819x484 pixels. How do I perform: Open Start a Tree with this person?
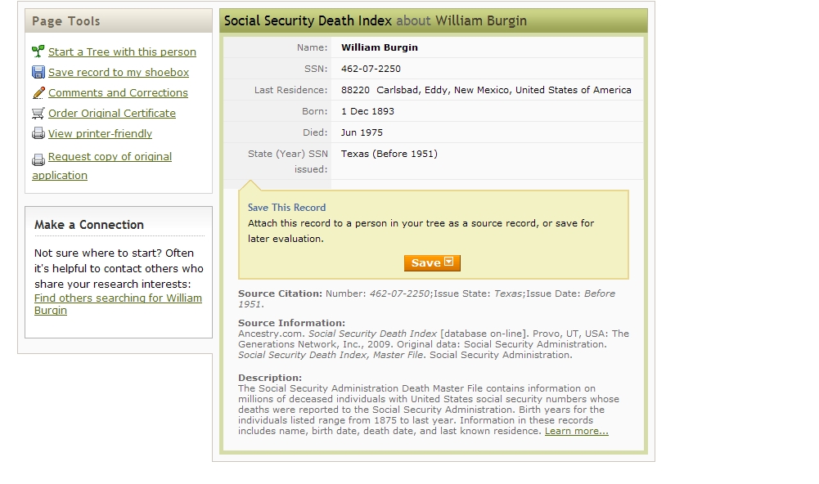click(122, 52)
